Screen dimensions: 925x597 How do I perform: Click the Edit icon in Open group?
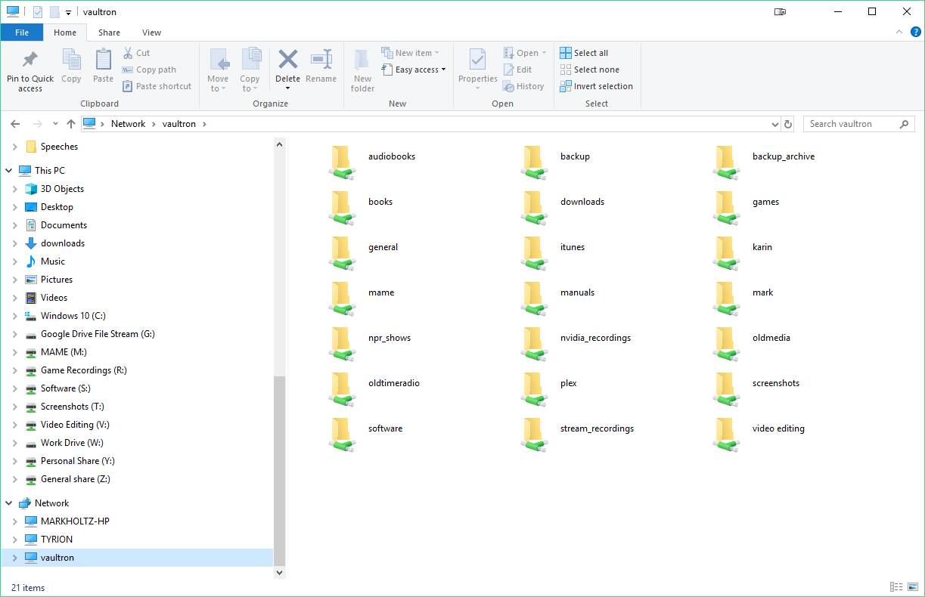[509, 70]
